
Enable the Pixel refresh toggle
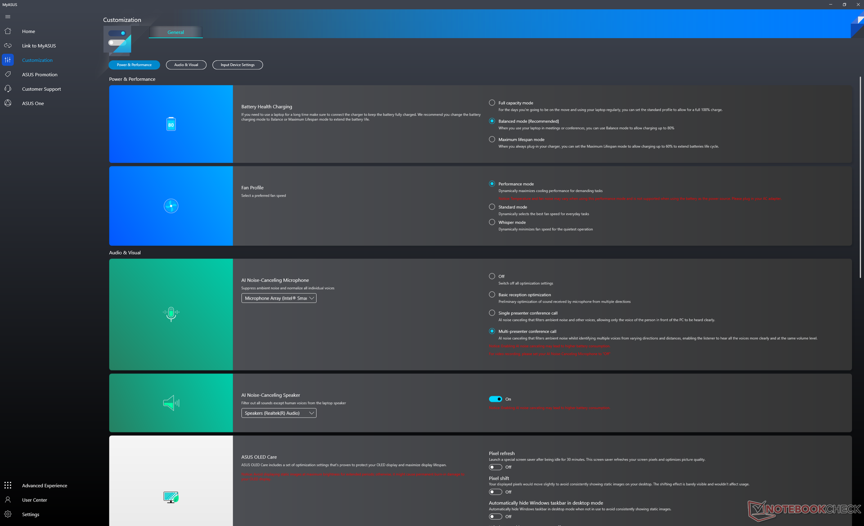495,467
